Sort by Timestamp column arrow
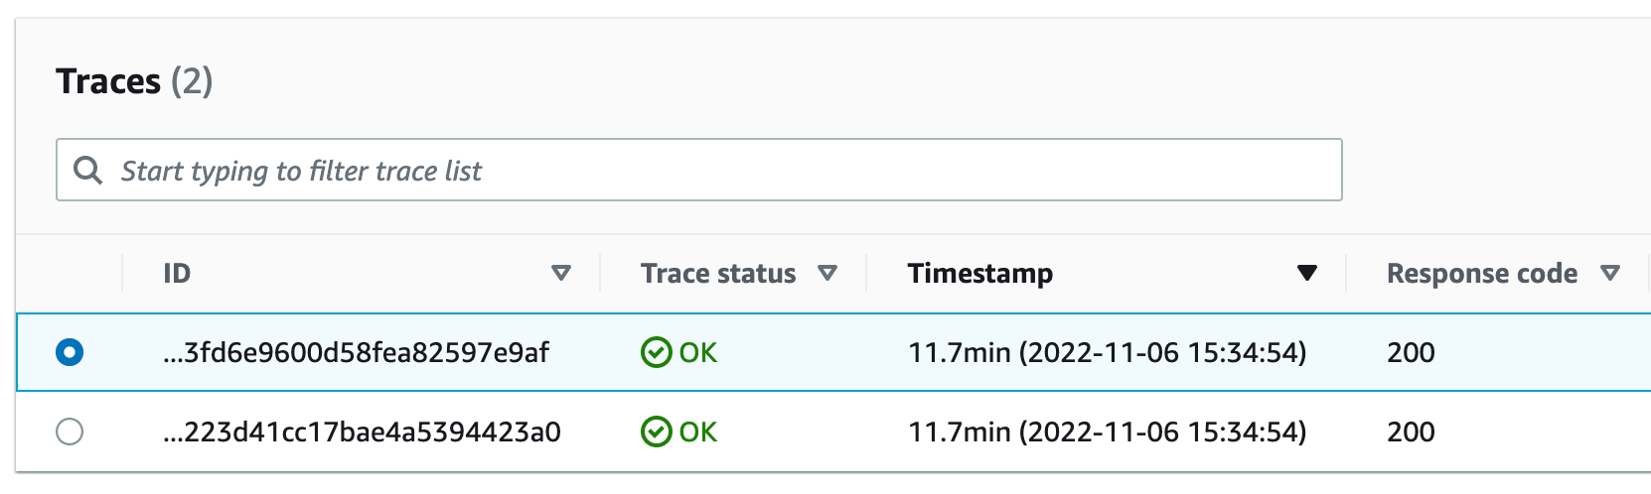This screenshot has height=494, width=1651. point(1307,273)
